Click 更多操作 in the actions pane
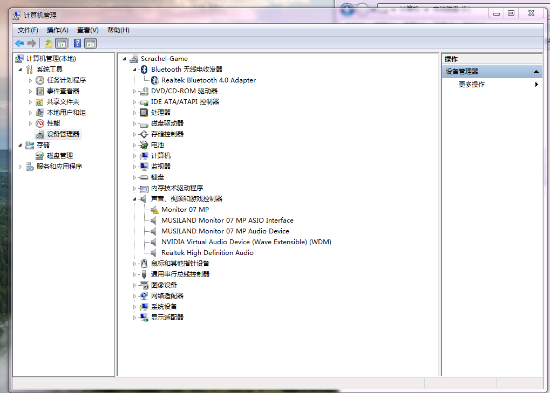This screenshot has height=393, width=550. pyautogui.click(x=472, y=85)
